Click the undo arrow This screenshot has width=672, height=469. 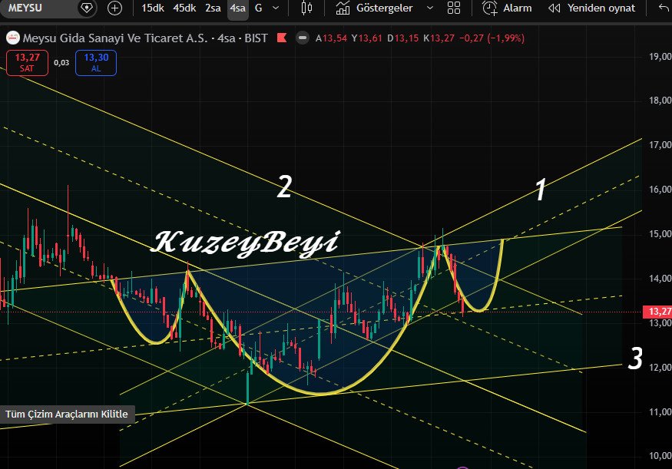pyautogui.click(x=664, y=8)
